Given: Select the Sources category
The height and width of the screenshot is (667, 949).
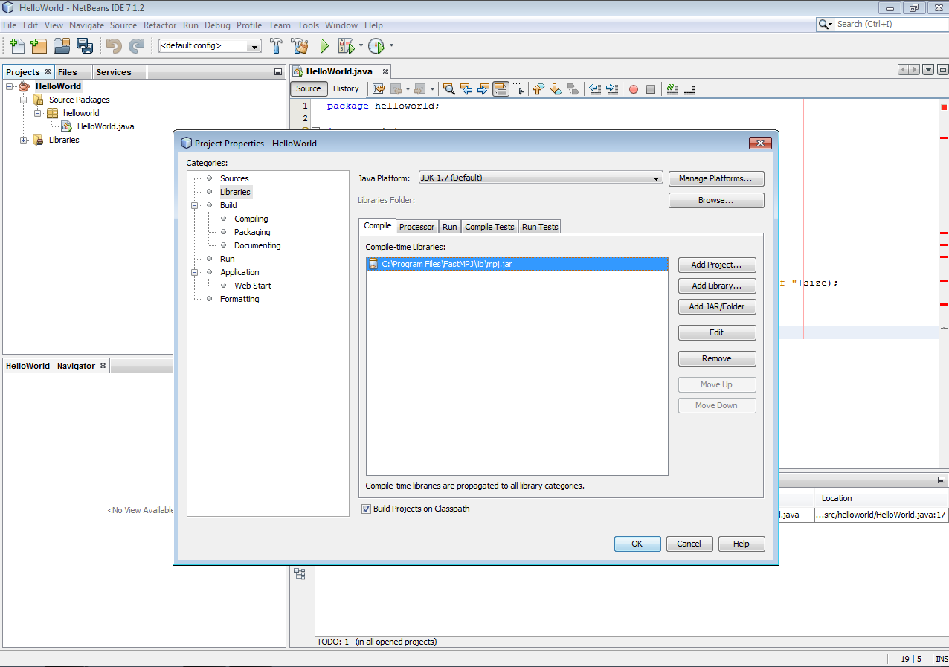Looking at the screenshot, I should [x=234, y=178].
